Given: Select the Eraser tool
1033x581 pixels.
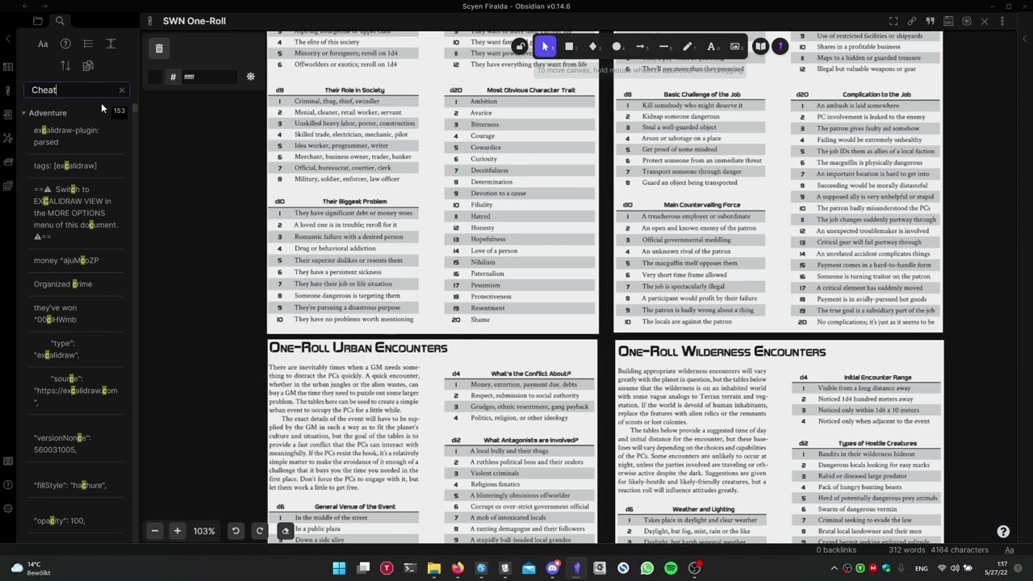Looking at the screenshot, I should [x=285, y=531].
